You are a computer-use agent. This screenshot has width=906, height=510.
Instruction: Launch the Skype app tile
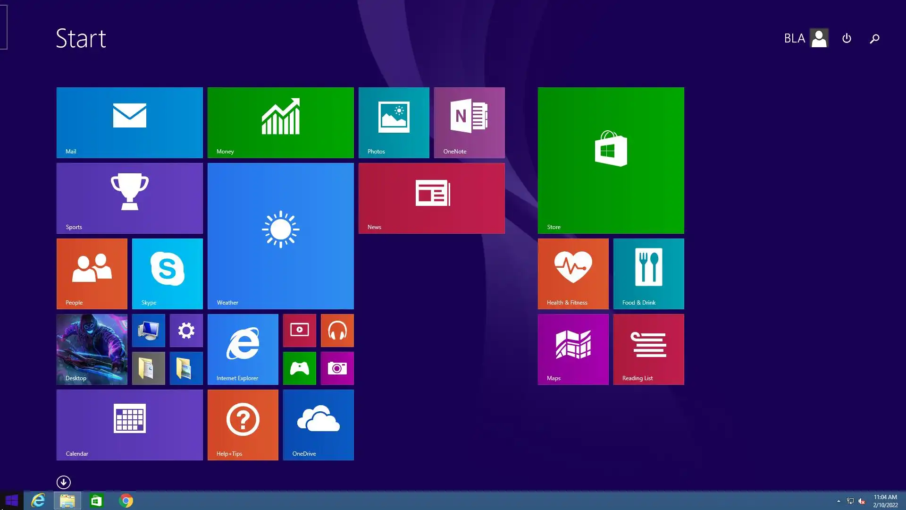(167, 273)
